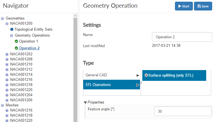Screen dimensions: 215x122
Task: Click the blue dot icon for Topological Entity Sets
Action: (x=12, y=29)
